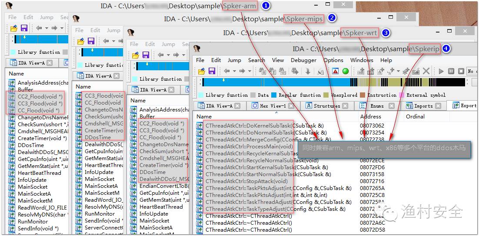479x236 pixels.
Task: Click the Open file icon in the Spkerip window
Action: click(x=202, y=71)
